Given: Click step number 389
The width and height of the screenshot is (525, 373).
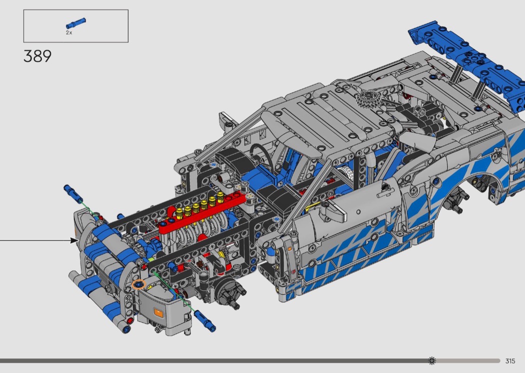Looking at the screenshot, I should (x=37, y=56).
